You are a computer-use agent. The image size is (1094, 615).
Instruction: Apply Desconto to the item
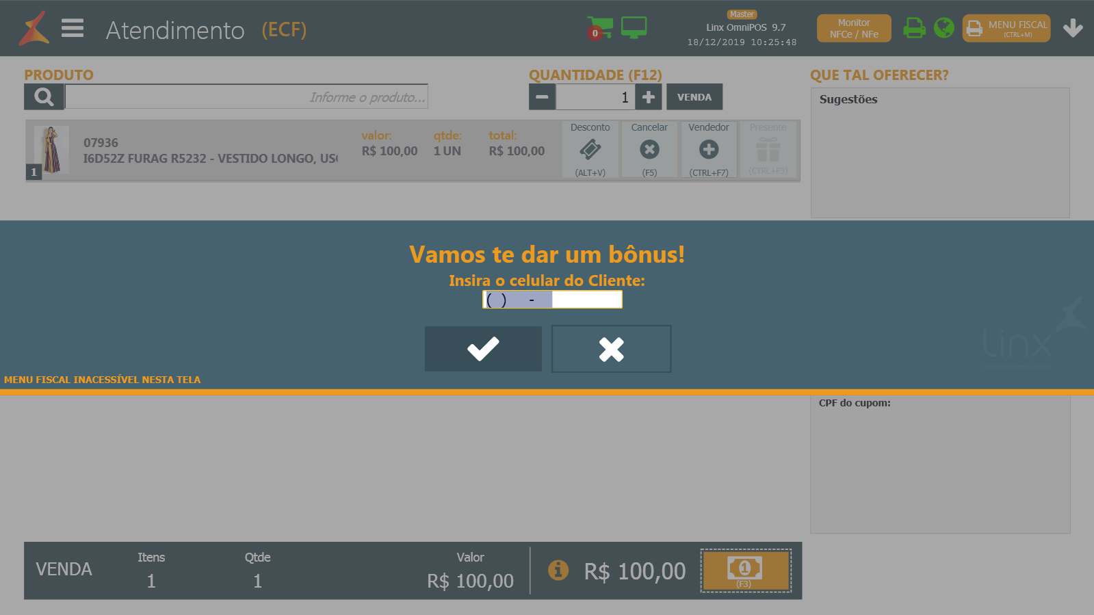(x=590, y=150)
